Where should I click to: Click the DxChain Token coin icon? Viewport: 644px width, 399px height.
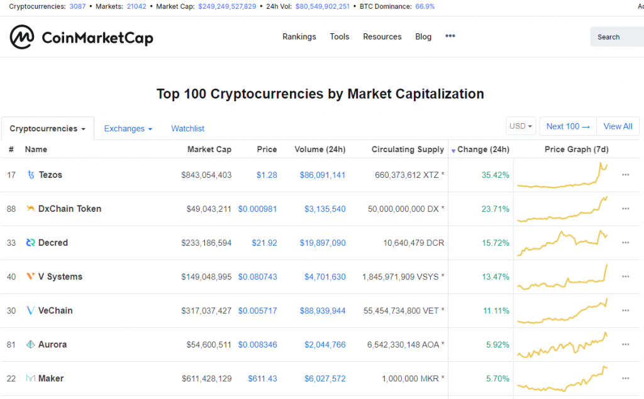coord(30,209)
